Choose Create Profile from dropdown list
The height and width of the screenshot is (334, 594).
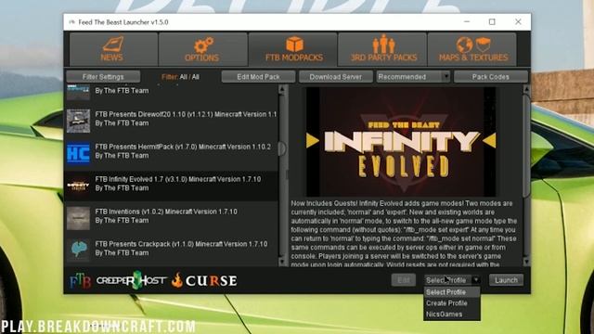click(452, 303)
